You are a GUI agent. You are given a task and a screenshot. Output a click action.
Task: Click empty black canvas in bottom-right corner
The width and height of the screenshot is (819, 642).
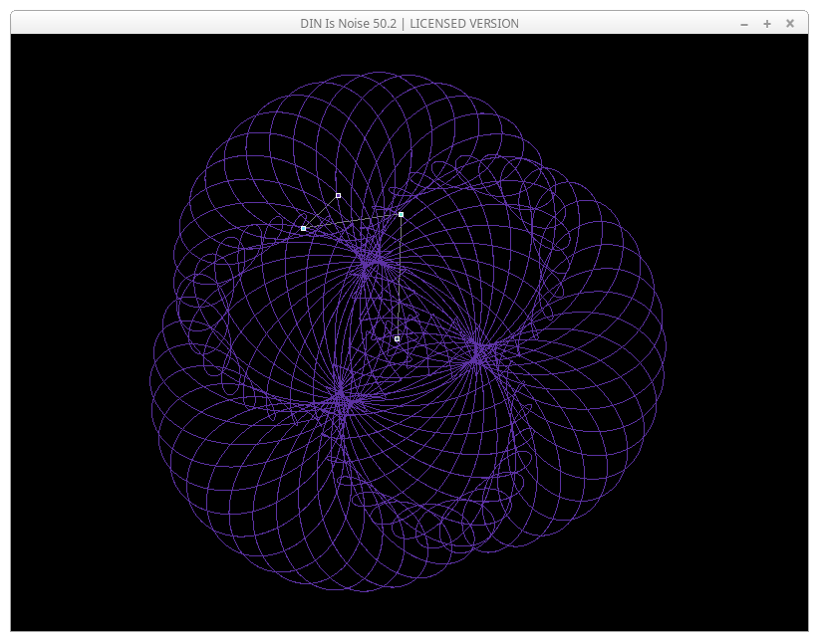(757, 587)
